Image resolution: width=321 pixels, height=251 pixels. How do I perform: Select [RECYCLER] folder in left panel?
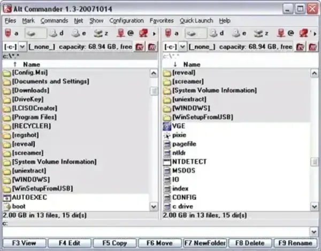tap(76, 126)
